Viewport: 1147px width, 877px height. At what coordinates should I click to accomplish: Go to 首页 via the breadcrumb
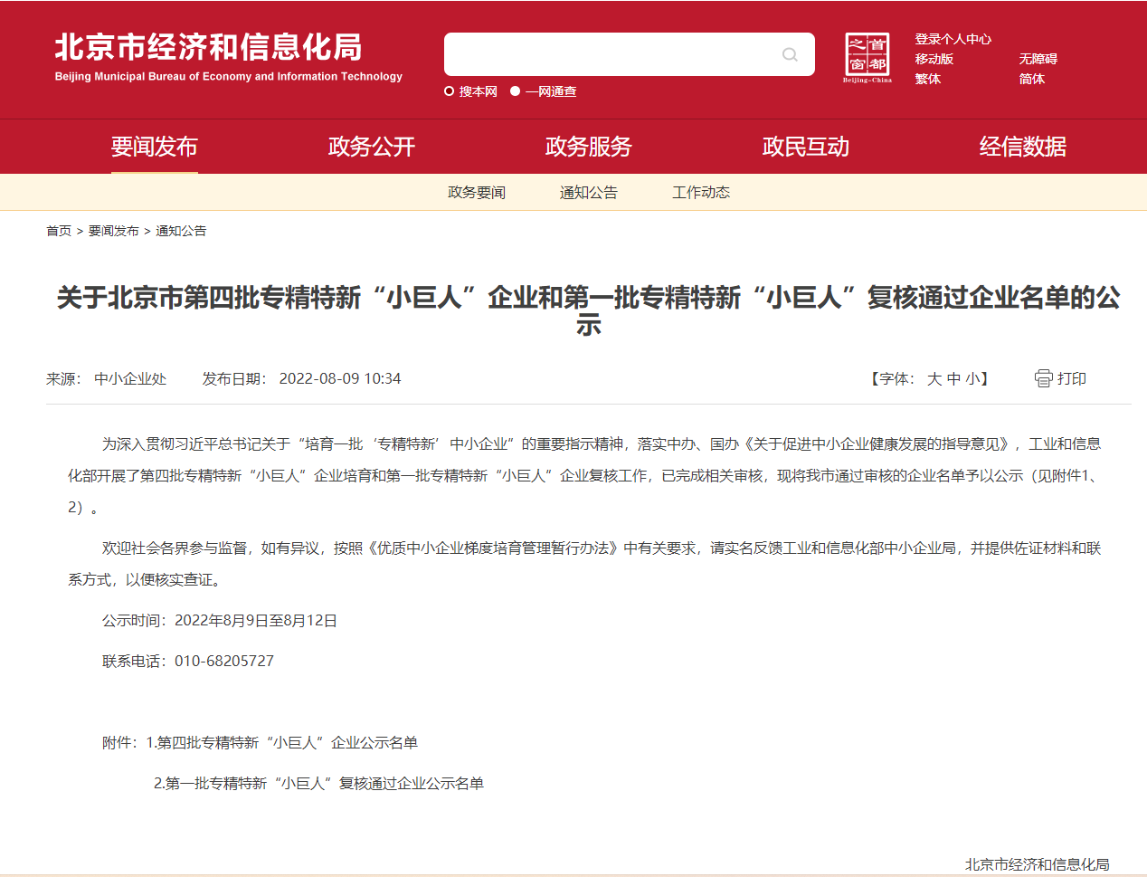58,231
